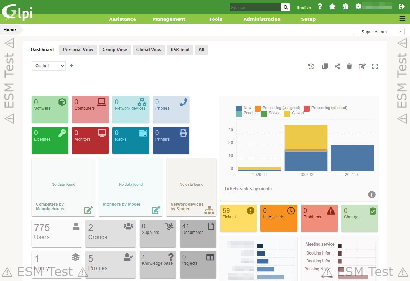The image size is (410, 281).
Task: Add a new dashboard with plus icon
Action: [72, 65]
